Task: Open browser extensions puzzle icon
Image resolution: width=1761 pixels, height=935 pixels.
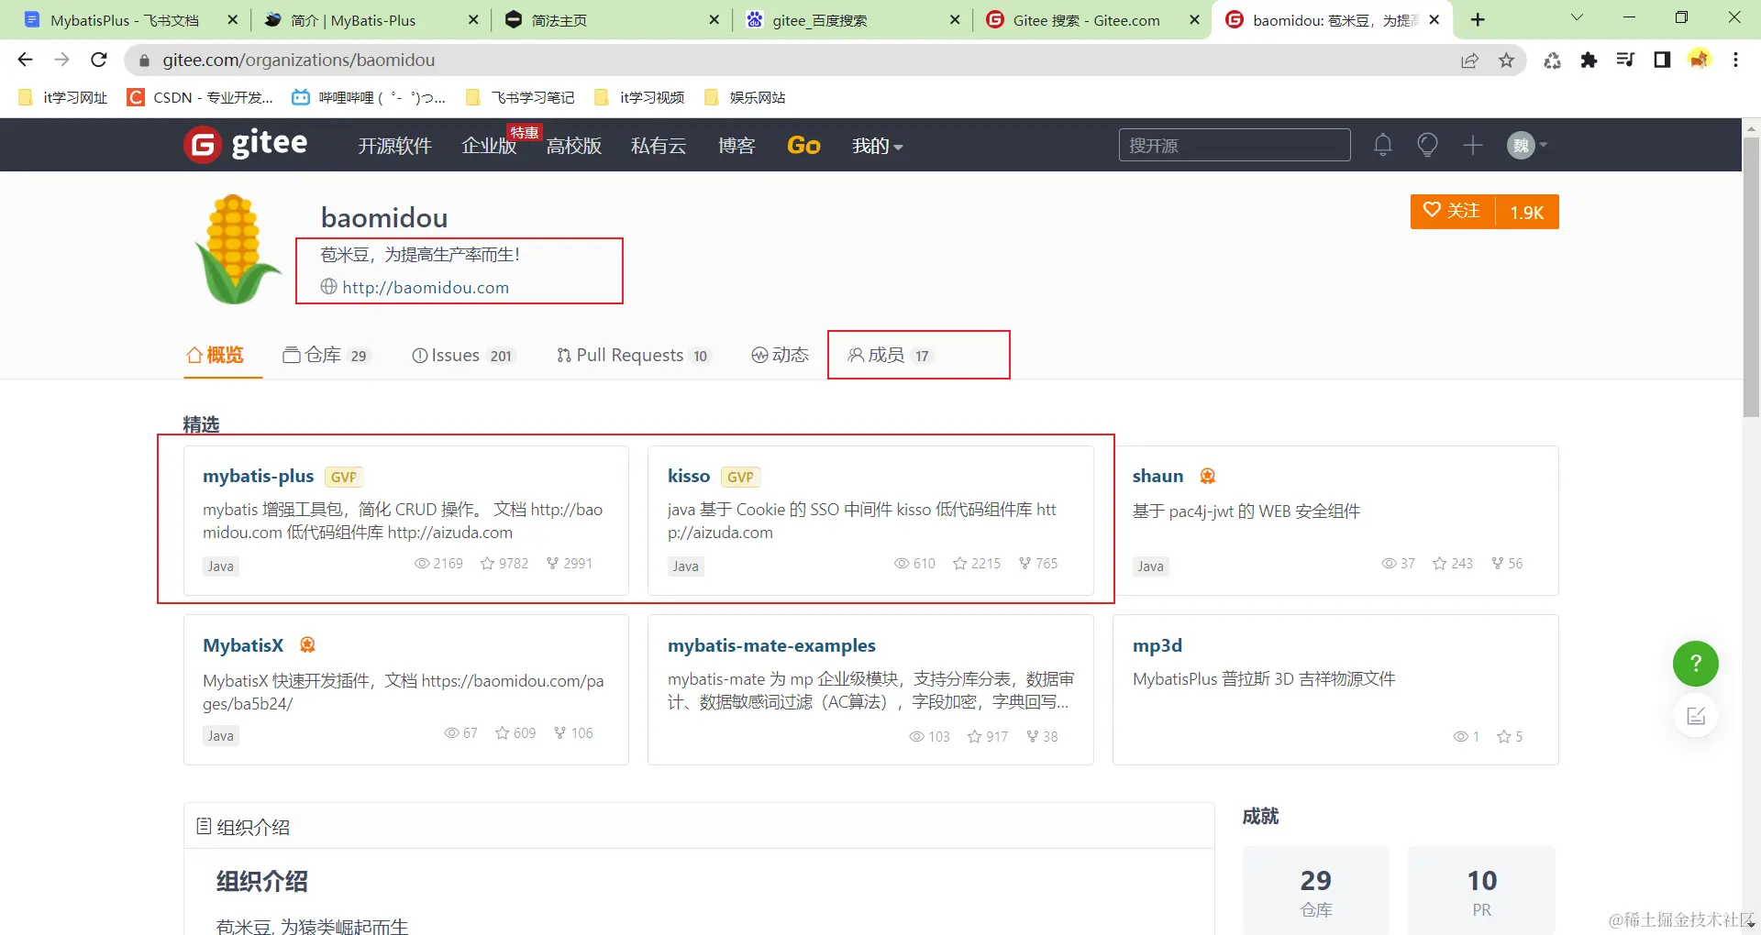Action: (x=1589, y=60)
